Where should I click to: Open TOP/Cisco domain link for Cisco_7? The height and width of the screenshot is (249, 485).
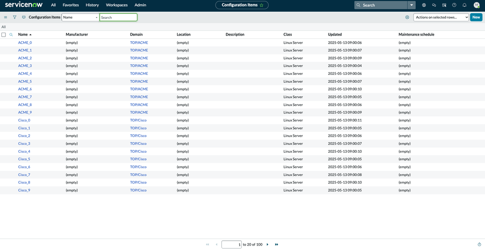pyautogui.click(x=138, y=175)
